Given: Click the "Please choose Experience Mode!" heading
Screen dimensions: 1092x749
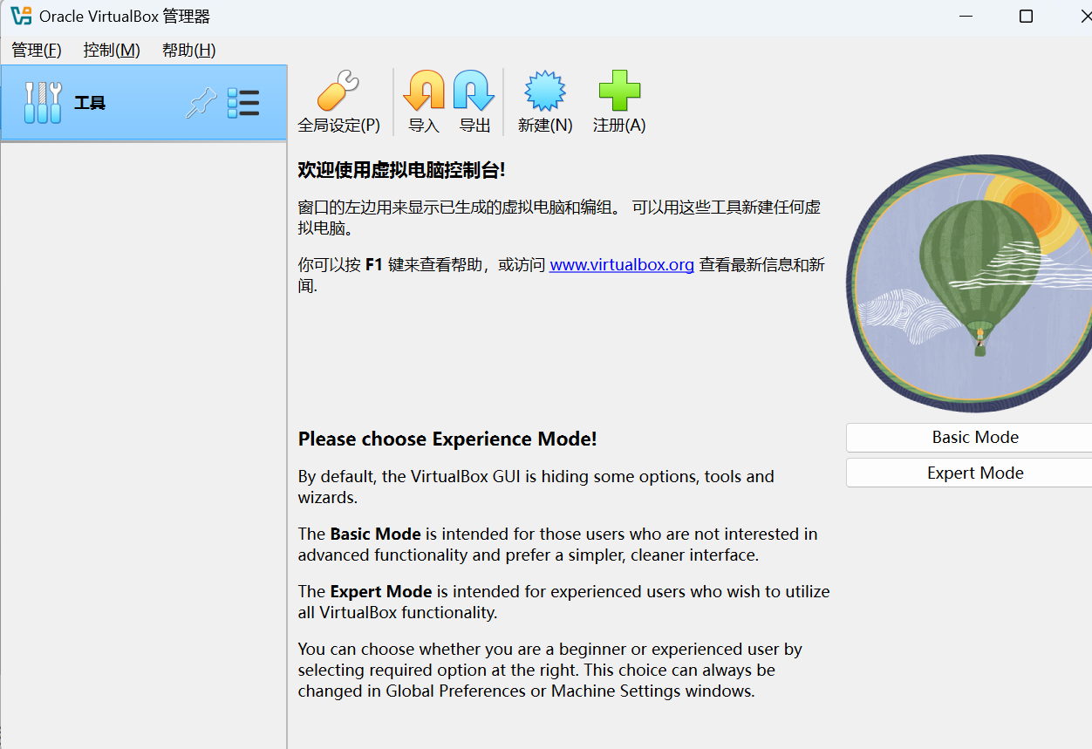Looking at the screenshot, I should click(x=447, y=439).
